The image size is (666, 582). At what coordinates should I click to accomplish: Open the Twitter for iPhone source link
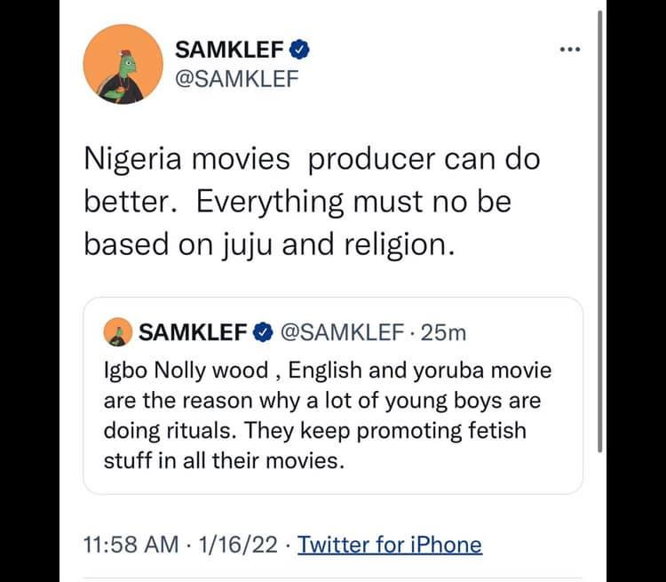point(390,545)
